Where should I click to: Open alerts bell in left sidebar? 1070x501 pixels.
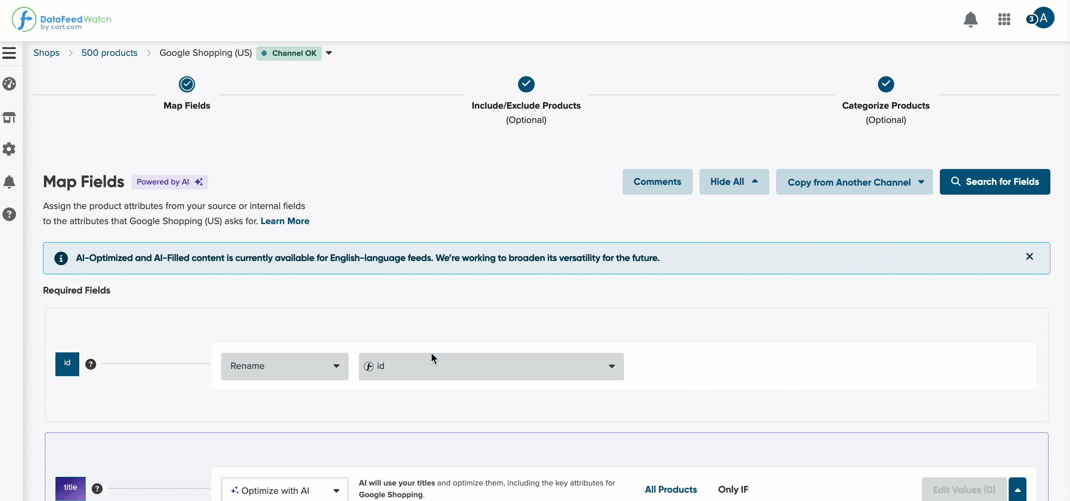click(9, 181)
